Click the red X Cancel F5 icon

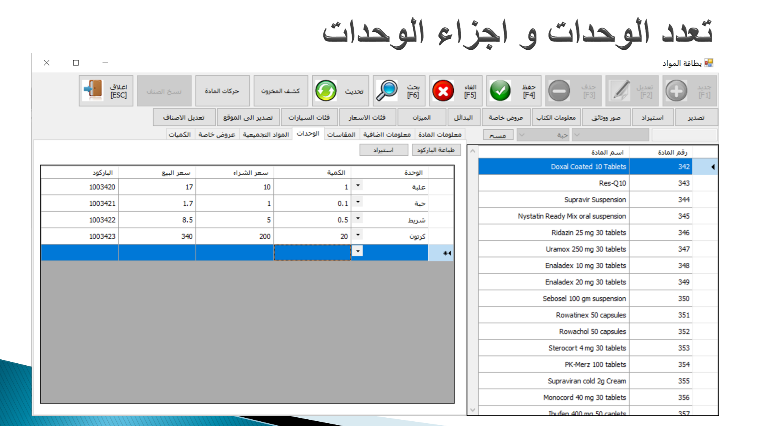click(x=443, y=91)
